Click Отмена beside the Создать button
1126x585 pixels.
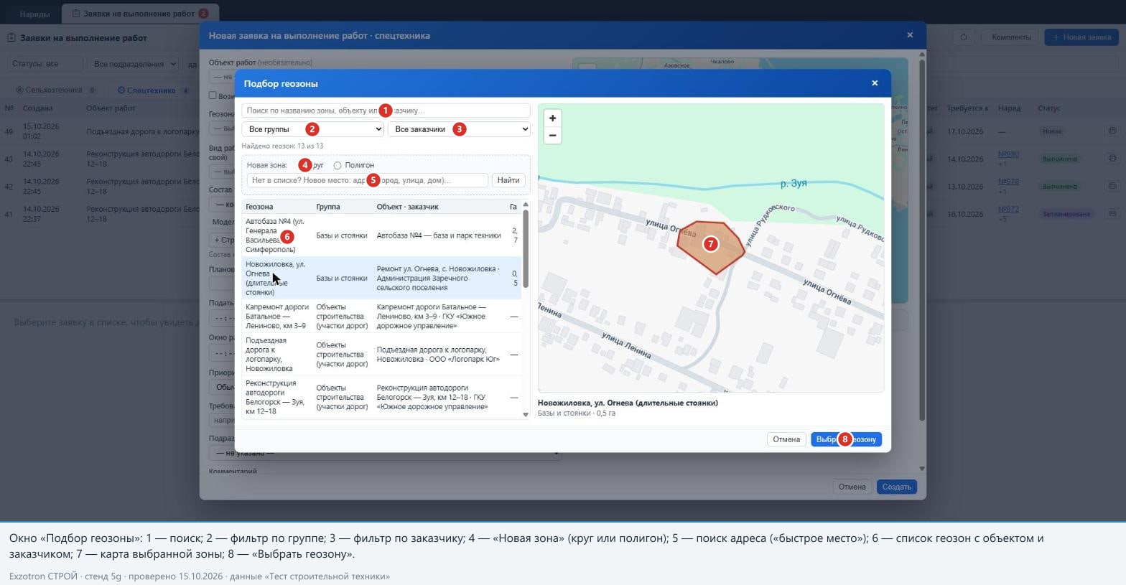(852, 487)
